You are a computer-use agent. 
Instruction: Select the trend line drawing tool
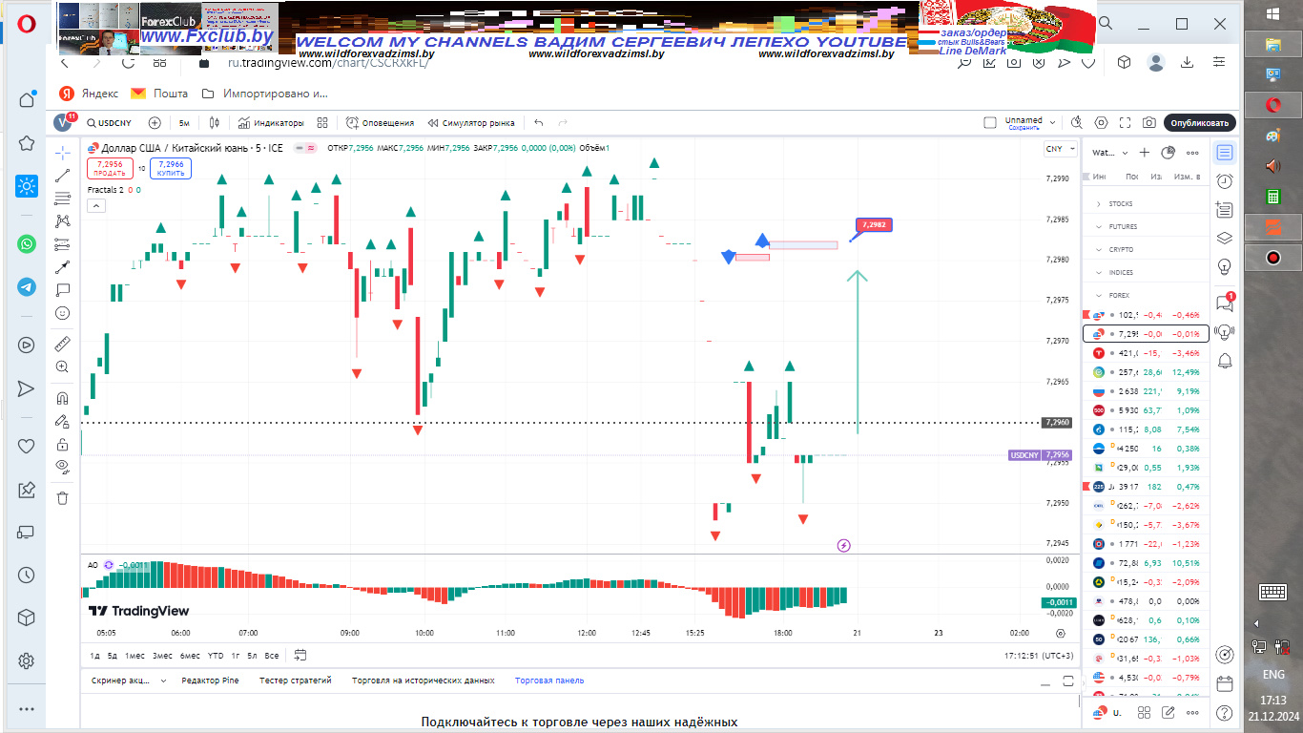tap(63, 176)
